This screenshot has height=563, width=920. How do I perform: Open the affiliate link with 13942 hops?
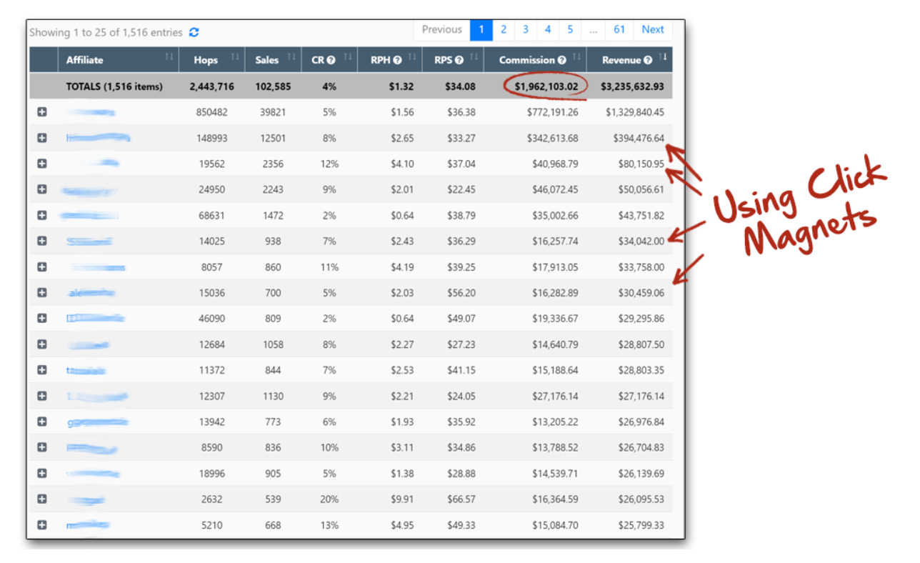(98, 422)
